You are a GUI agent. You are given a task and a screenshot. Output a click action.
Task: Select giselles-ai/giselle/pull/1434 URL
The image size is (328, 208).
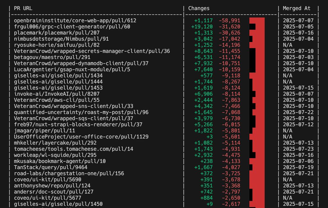[58, 75]
